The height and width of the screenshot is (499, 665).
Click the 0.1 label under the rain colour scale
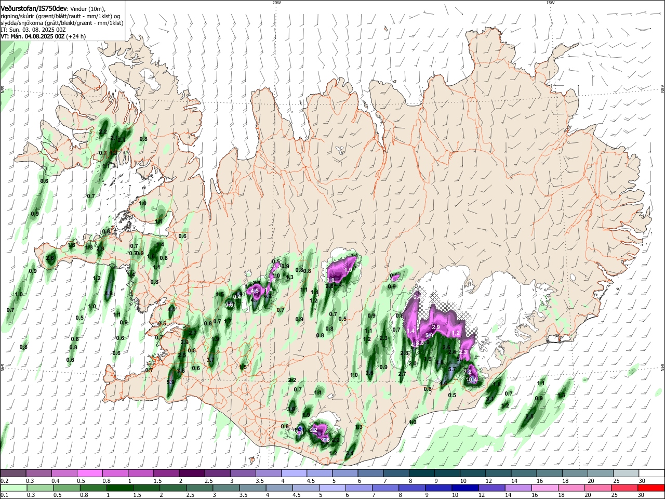(x=4, y=495)
